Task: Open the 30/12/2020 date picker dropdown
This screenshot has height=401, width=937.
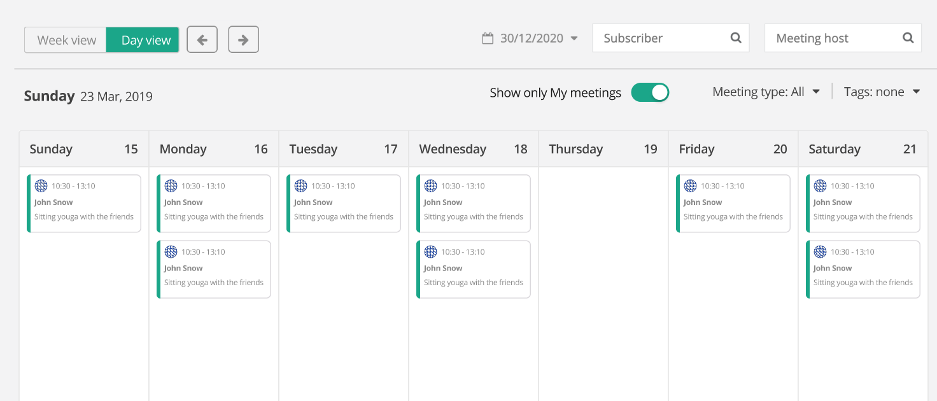Action: click(539, 38)
